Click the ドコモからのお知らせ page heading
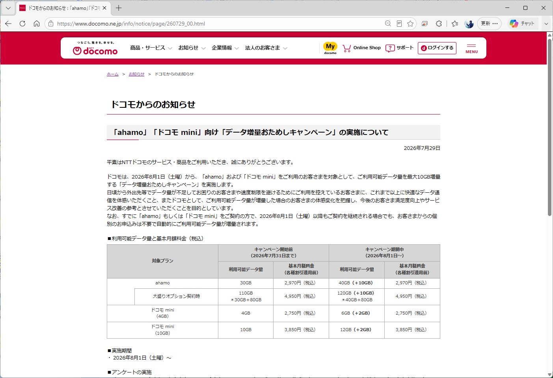553x378 pixels. coord(153,105)
